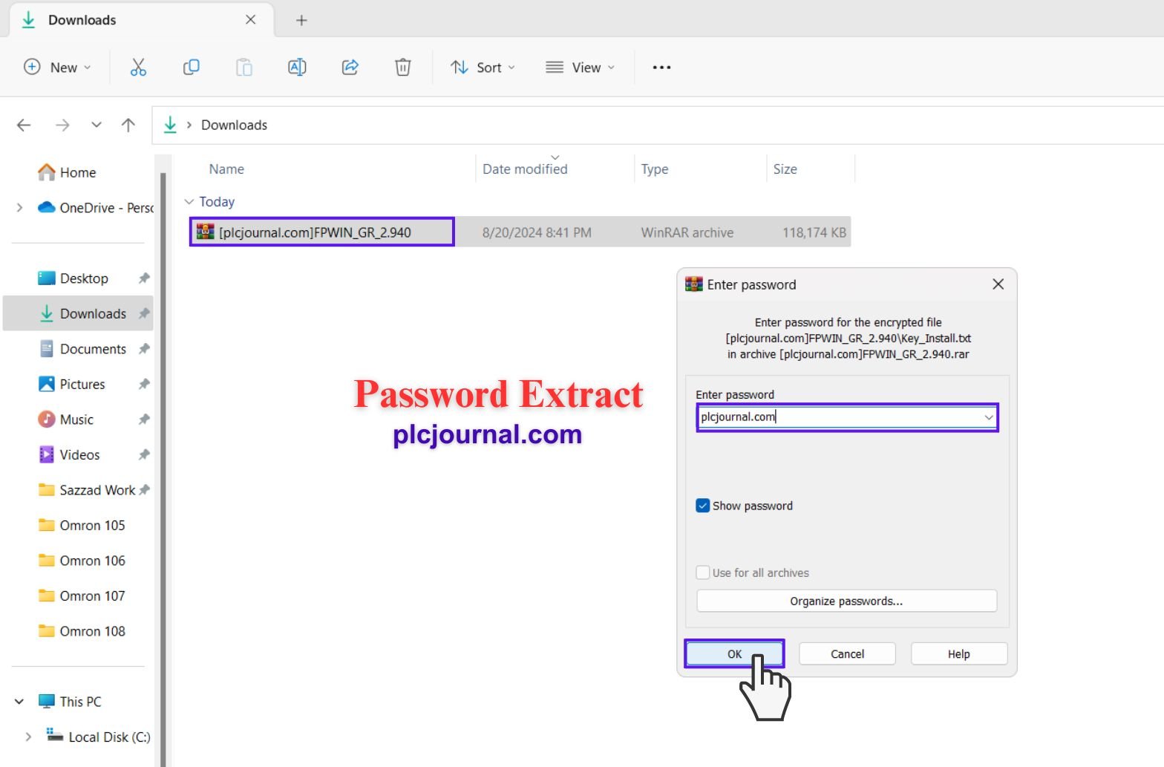Screen dimensions: 1164x767
Task: Sort by the Name column header
Action: pos(226,169)
